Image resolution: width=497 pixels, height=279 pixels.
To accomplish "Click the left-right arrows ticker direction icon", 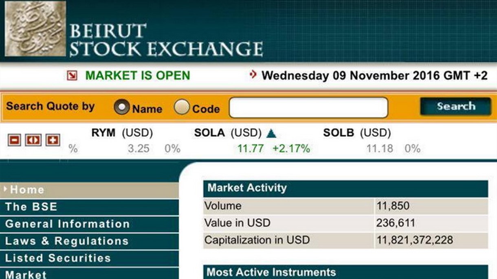I will coord(33,140).
